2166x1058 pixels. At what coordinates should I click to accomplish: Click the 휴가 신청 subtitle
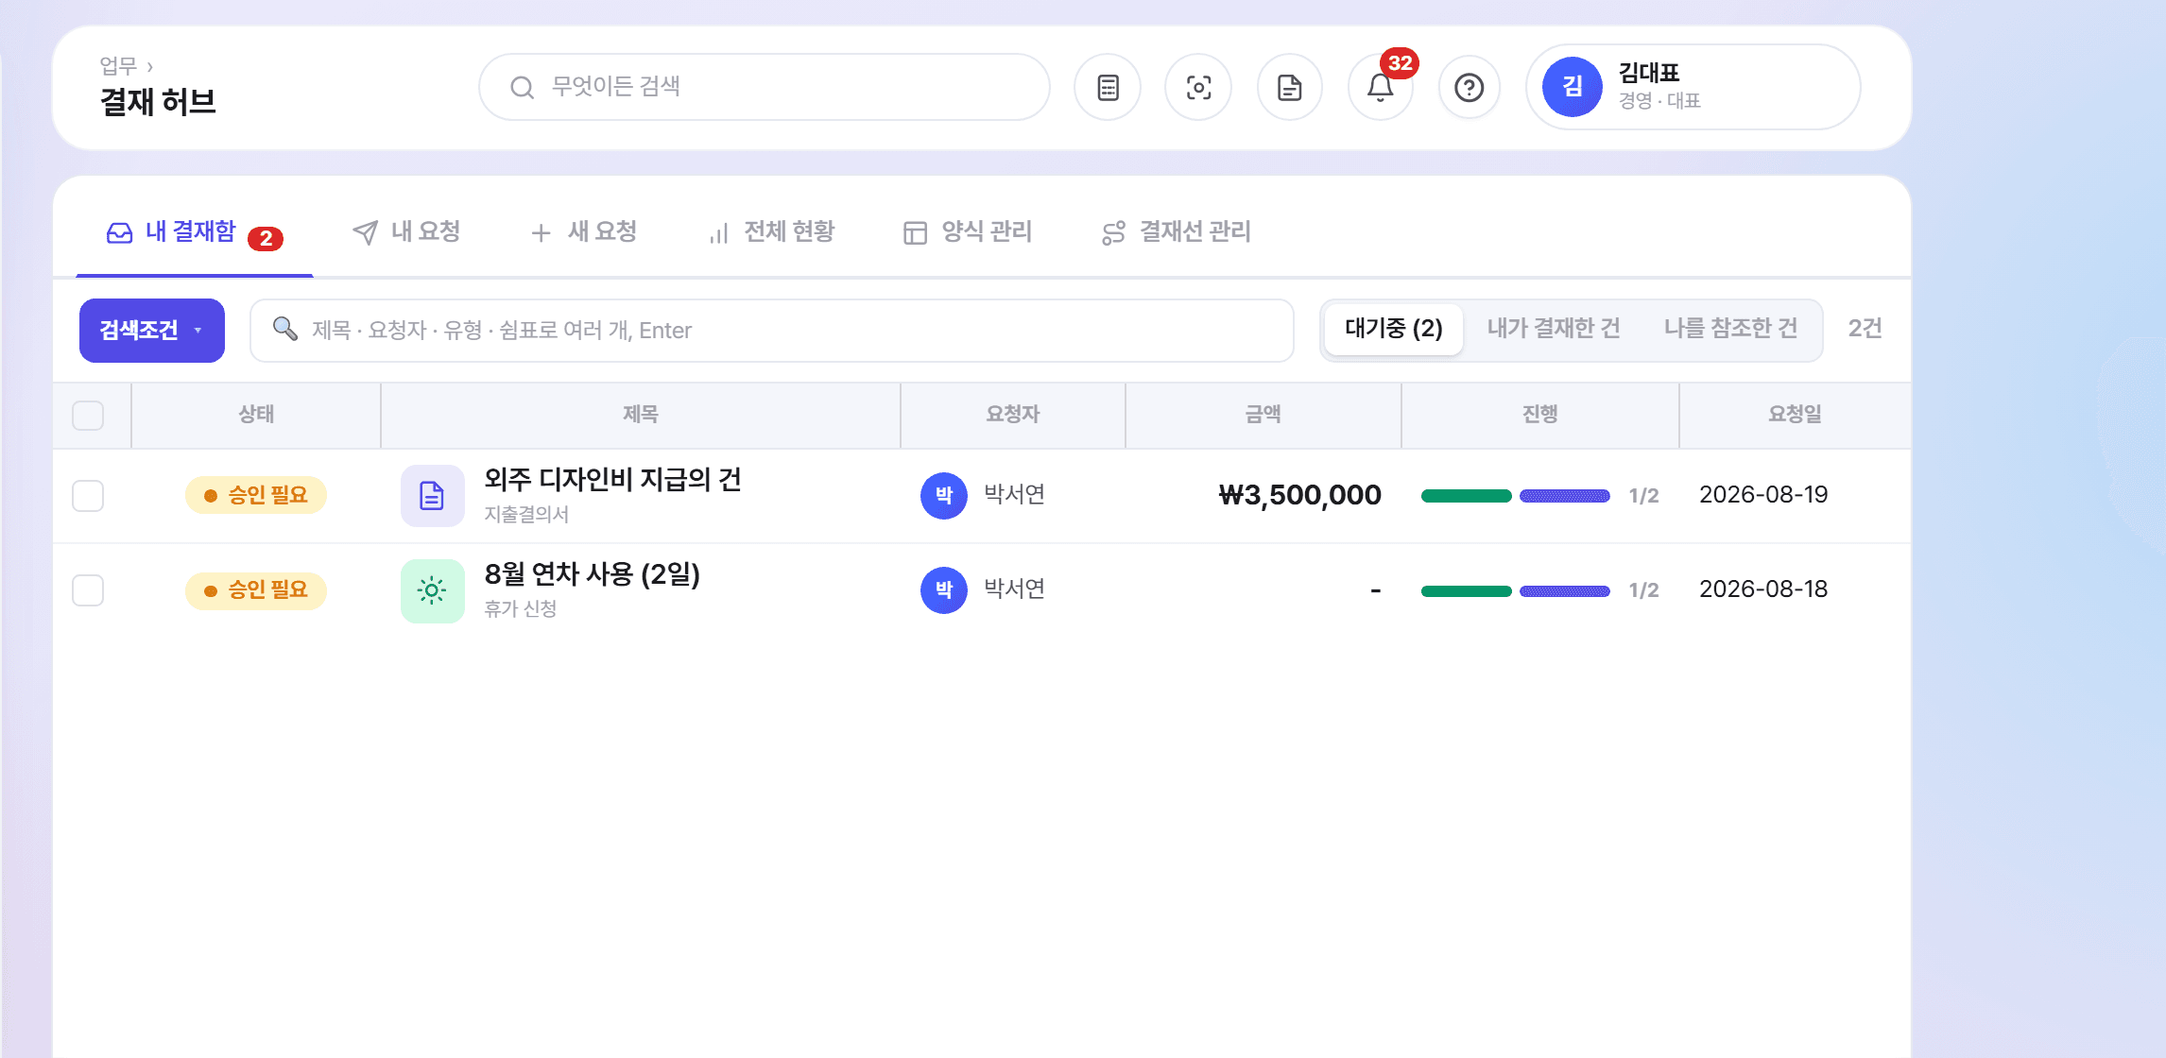[520, 609]
